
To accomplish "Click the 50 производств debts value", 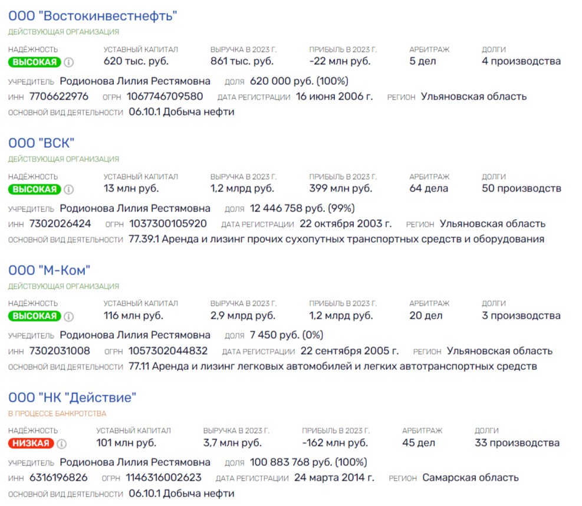I will [521, 188].
